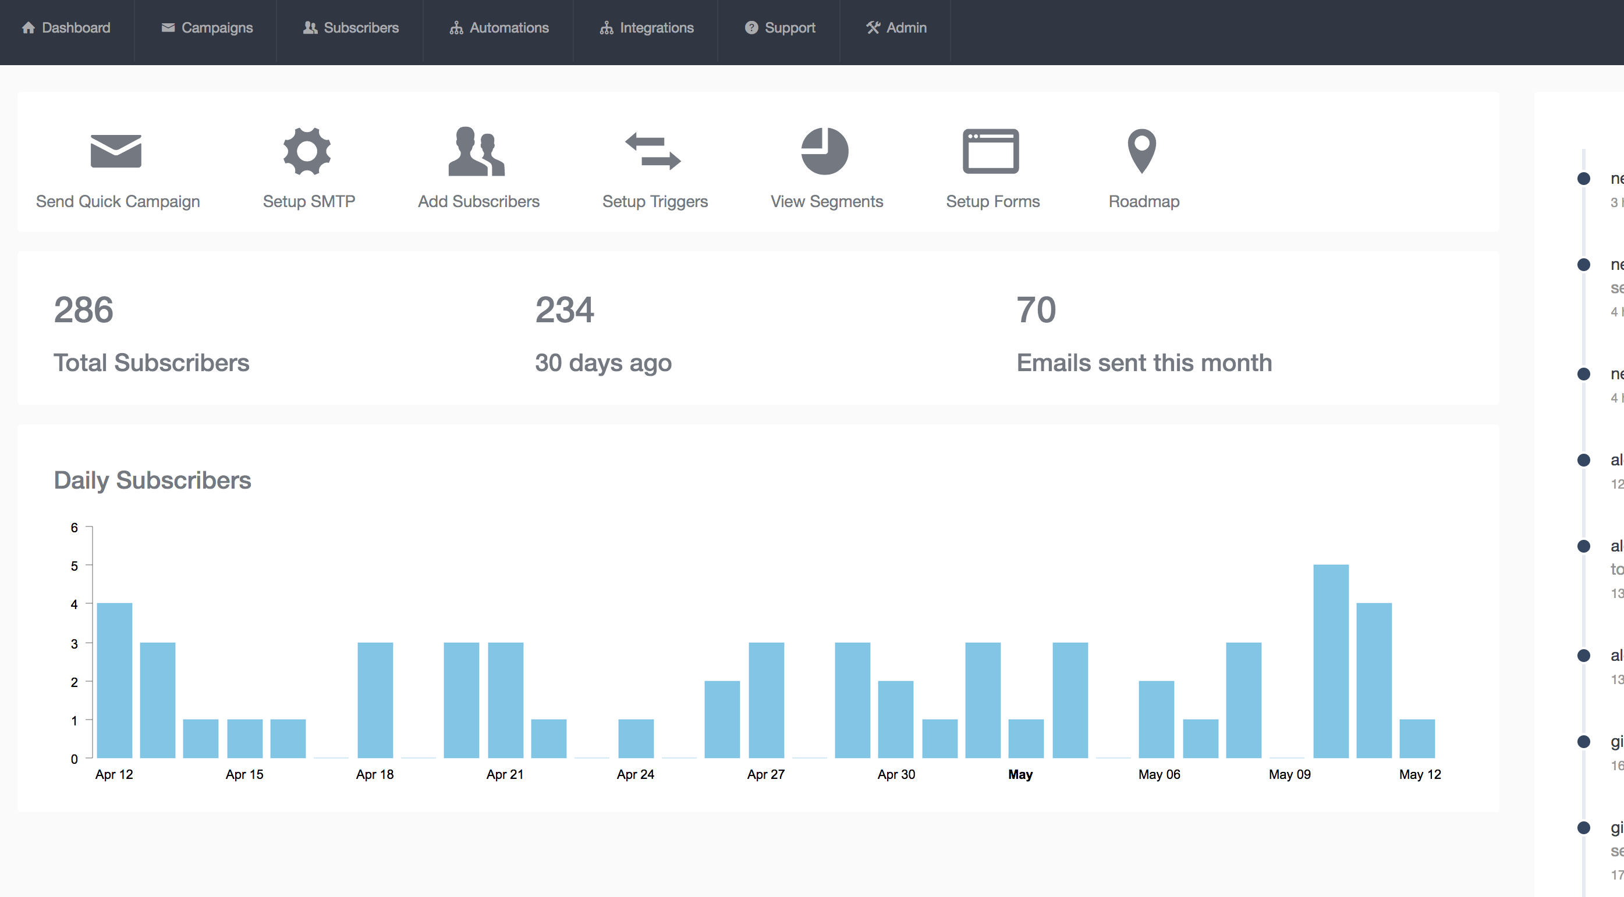
Task: Click the home icon beside Dashboard
Action: [x=29, y=28]
